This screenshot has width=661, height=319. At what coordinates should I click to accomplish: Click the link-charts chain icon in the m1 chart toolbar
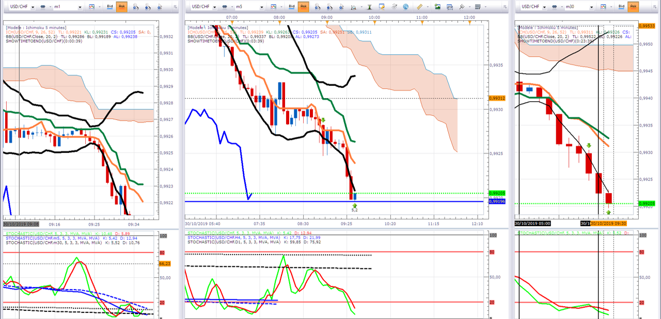(x=43, y=6)
